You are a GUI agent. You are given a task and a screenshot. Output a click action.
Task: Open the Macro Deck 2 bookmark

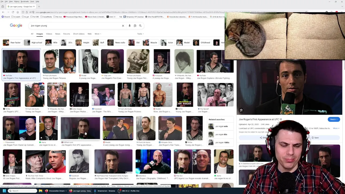coord(95,17)
